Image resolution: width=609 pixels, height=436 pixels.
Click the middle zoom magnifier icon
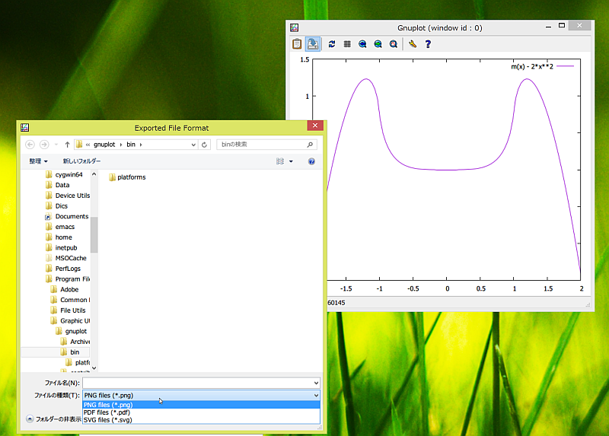(x=378, y=44)
